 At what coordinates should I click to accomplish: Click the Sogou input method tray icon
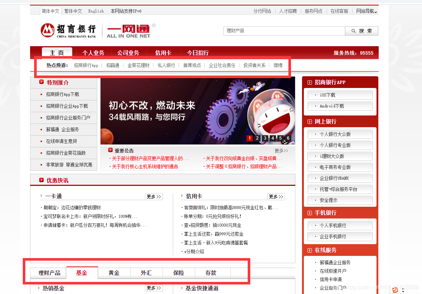pyautogui.click(x=395, y=290)
